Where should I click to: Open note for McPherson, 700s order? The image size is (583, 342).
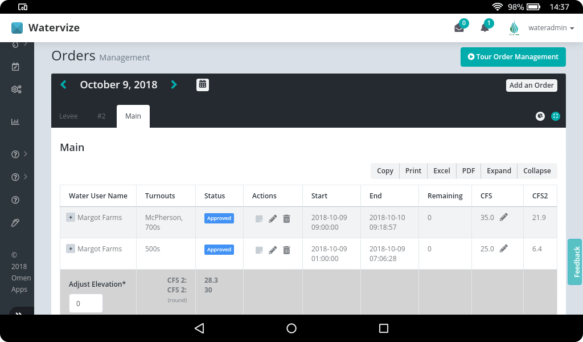[x=259, y=219]
